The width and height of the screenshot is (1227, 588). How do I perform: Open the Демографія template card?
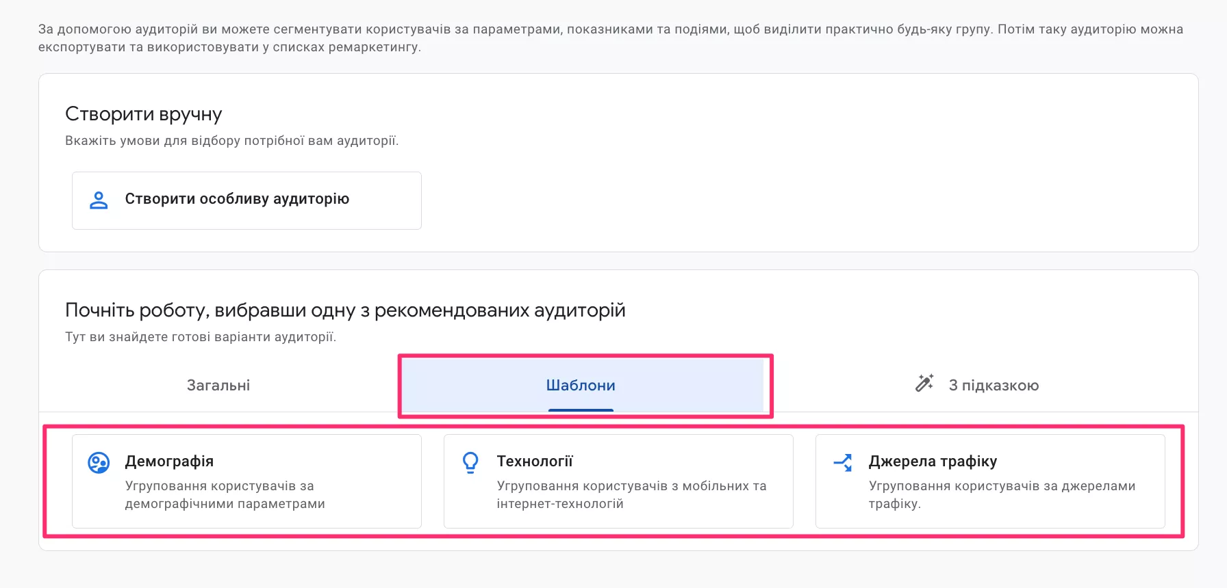pyautogui.click(x=246, y=481)
